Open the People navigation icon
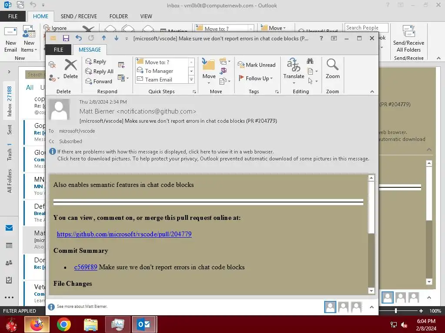 coord(9,263)
